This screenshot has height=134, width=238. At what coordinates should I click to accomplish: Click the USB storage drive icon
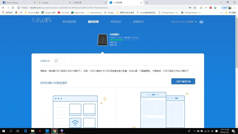pyautogui.click(x=102, y=40)
